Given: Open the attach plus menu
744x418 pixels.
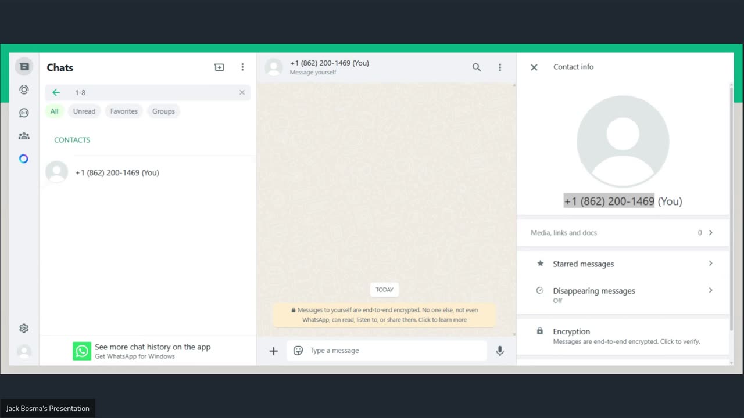Looking at the screenshot, I should click(x=273, y=351).
